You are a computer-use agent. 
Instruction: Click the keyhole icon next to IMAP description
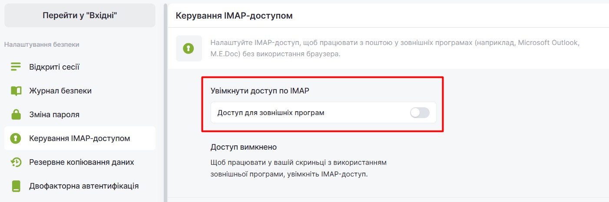(189, 48)
